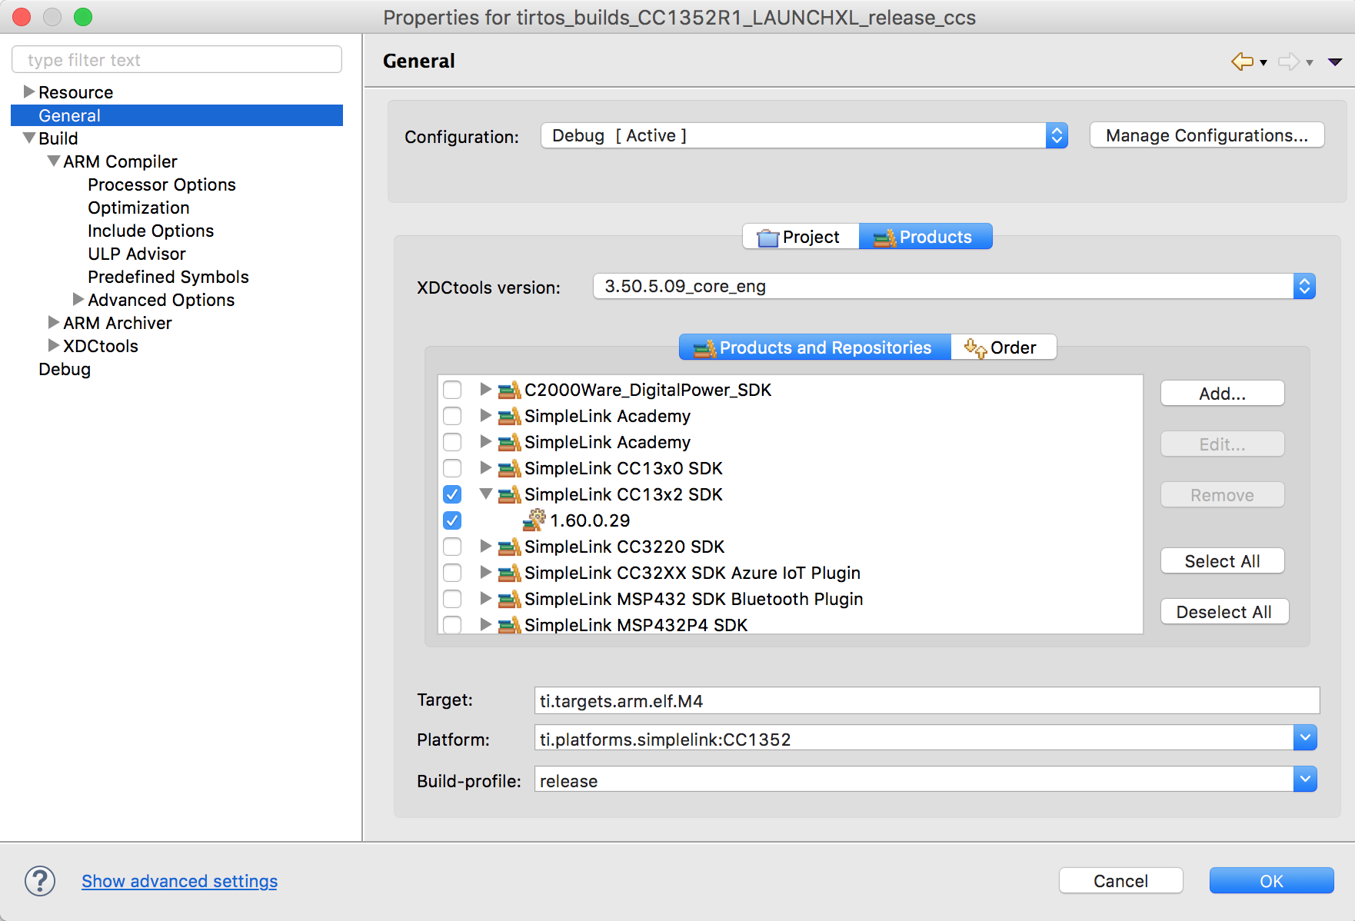The width and height of the screenshot is (1355, 921).
Task: Click the C2000Ware_DigitalPower_SDK product icon
Action: point(509,390)
